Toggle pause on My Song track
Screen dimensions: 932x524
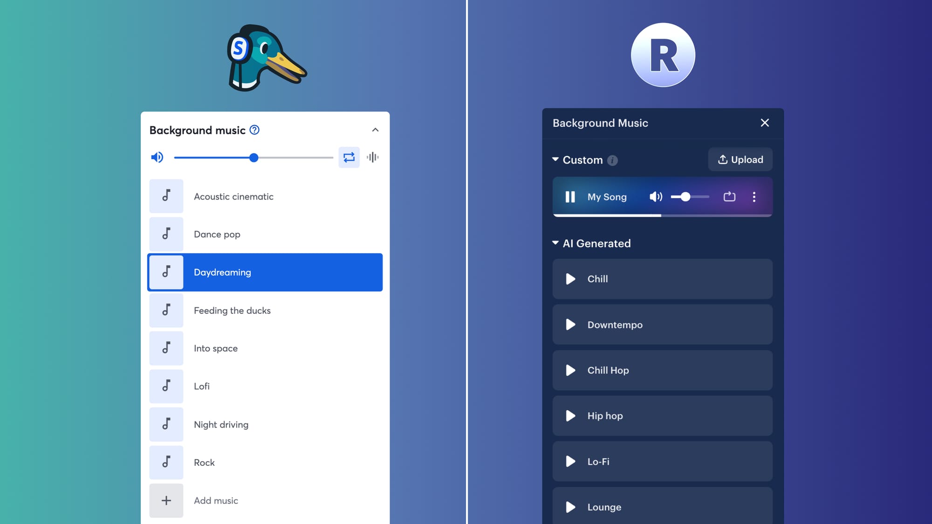point(571,197)
